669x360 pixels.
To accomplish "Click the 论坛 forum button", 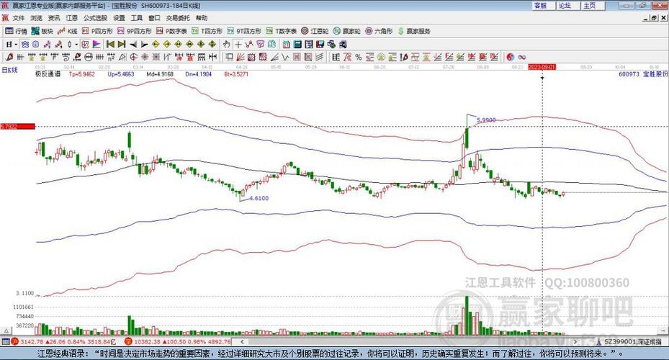I will [x=568, y=6].
